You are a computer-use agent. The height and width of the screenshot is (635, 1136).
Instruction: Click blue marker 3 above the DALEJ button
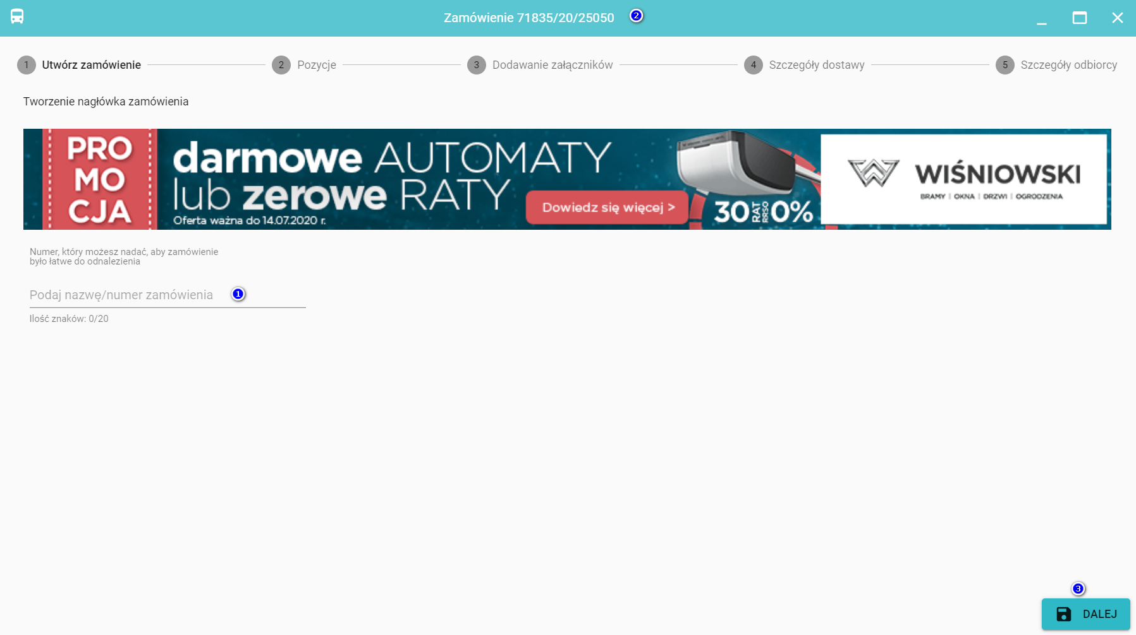pyautogui.click(x=1078, y=589)
